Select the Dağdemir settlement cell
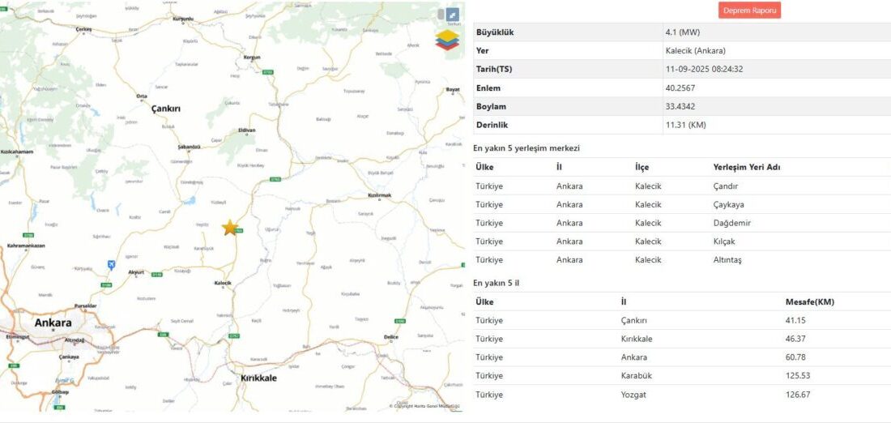The height and width of the screenshot is (423, 891). [731, 223]
